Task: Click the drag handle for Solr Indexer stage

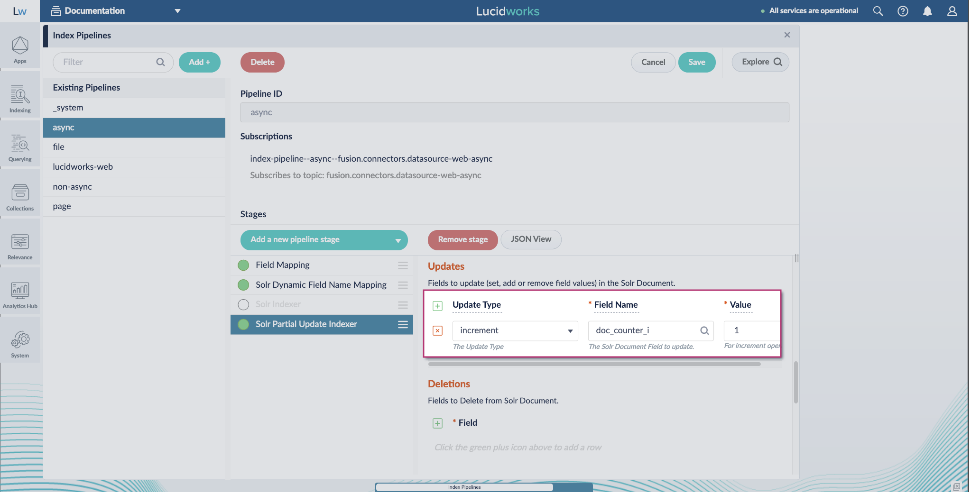Action: [x=403, y=305]
